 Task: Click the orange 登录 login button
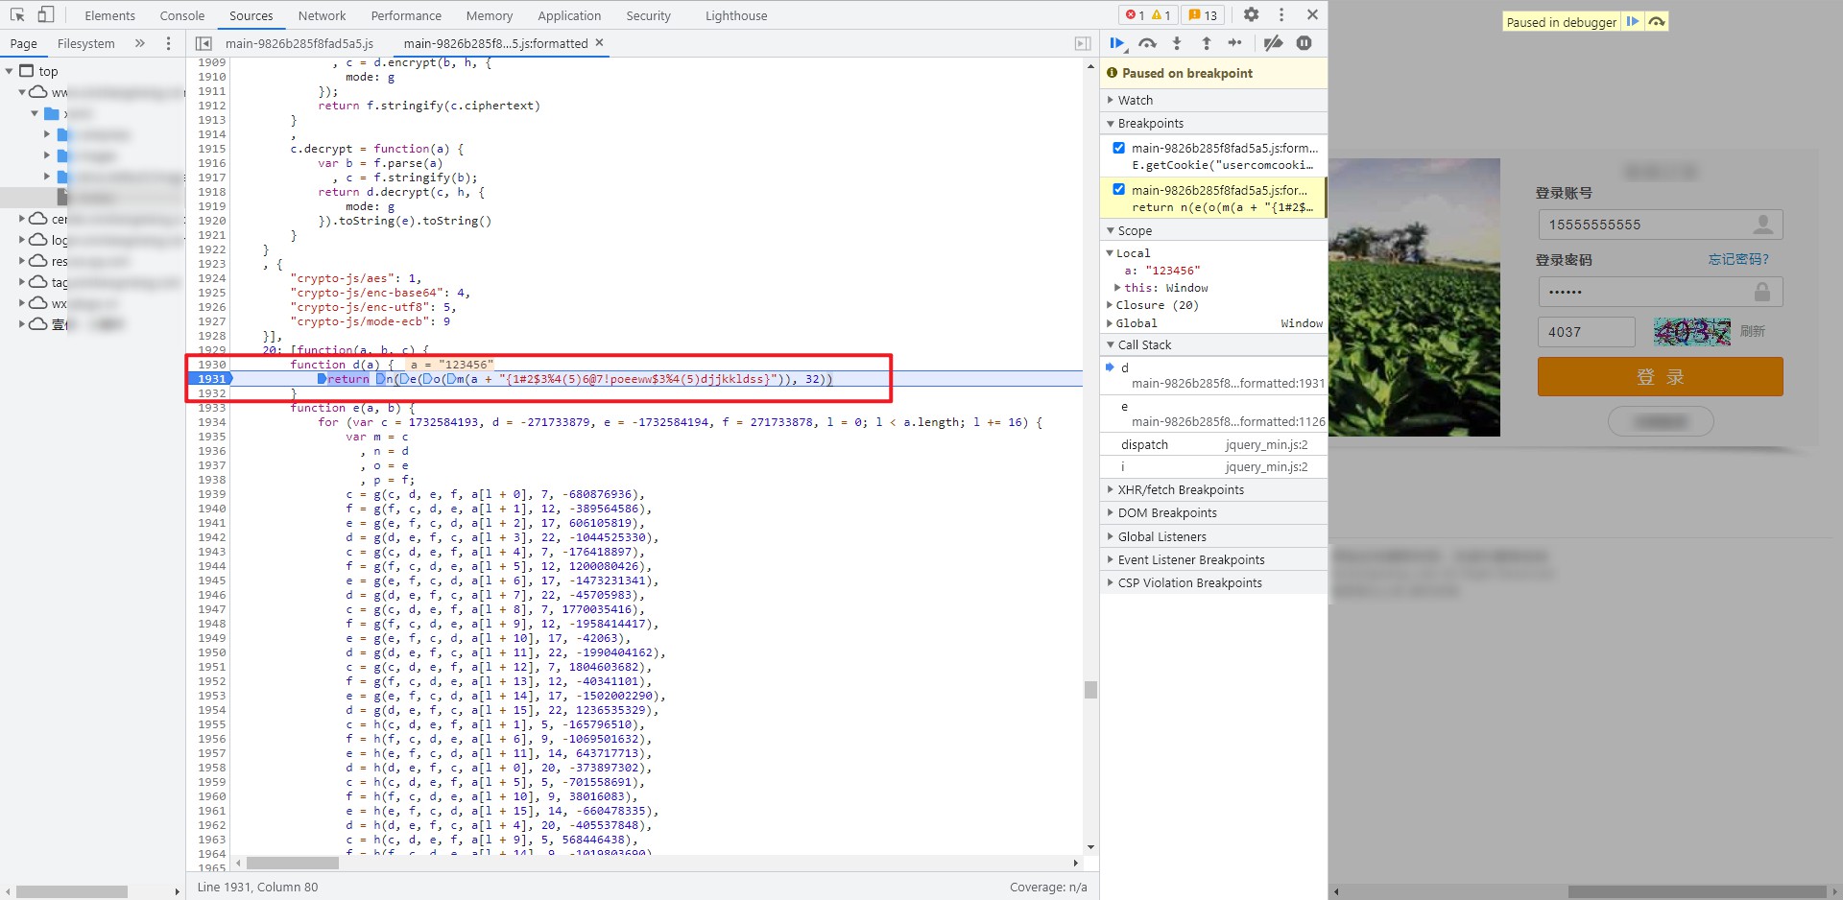pos(1660,377)
